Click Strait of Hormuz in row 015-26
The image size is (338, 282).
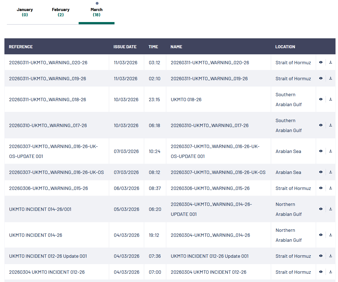293,188
